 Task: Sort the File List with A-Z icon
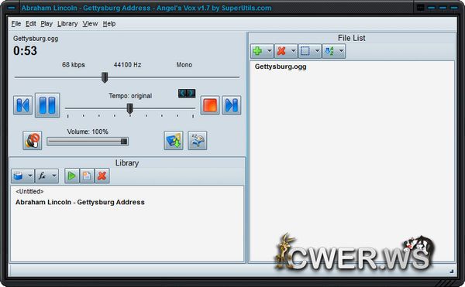[x=329, y=51]
